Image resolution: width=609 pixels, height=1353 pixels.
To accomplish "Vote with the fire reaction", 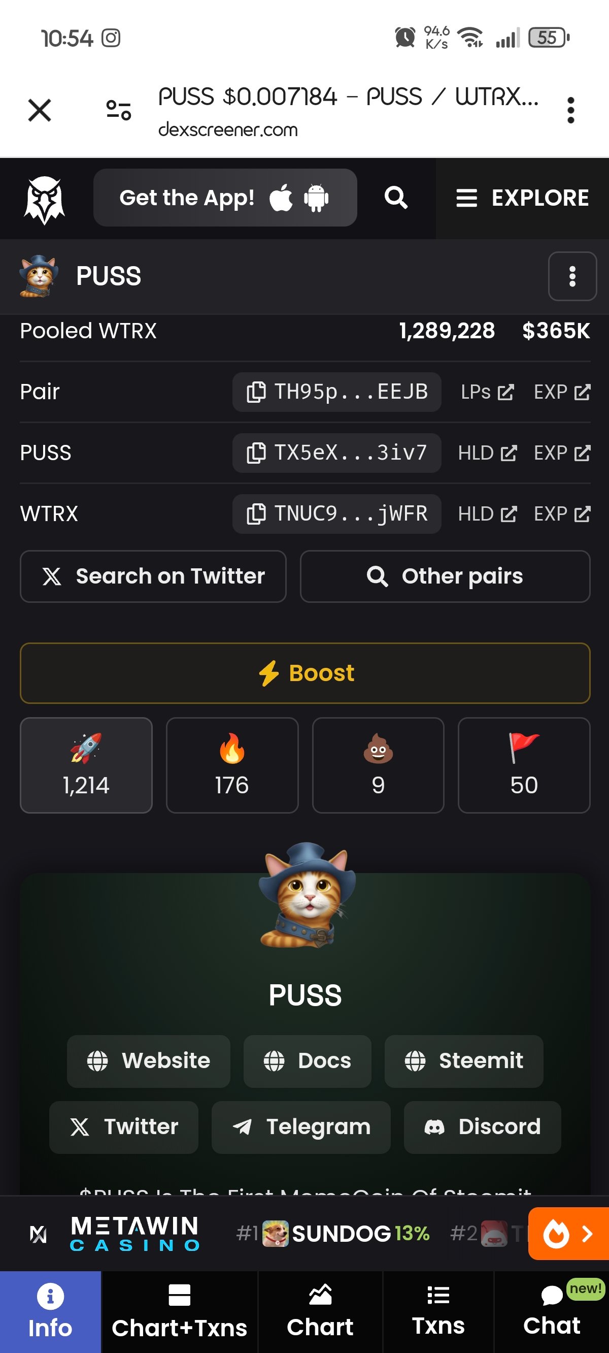I will (x=232, y=765).
